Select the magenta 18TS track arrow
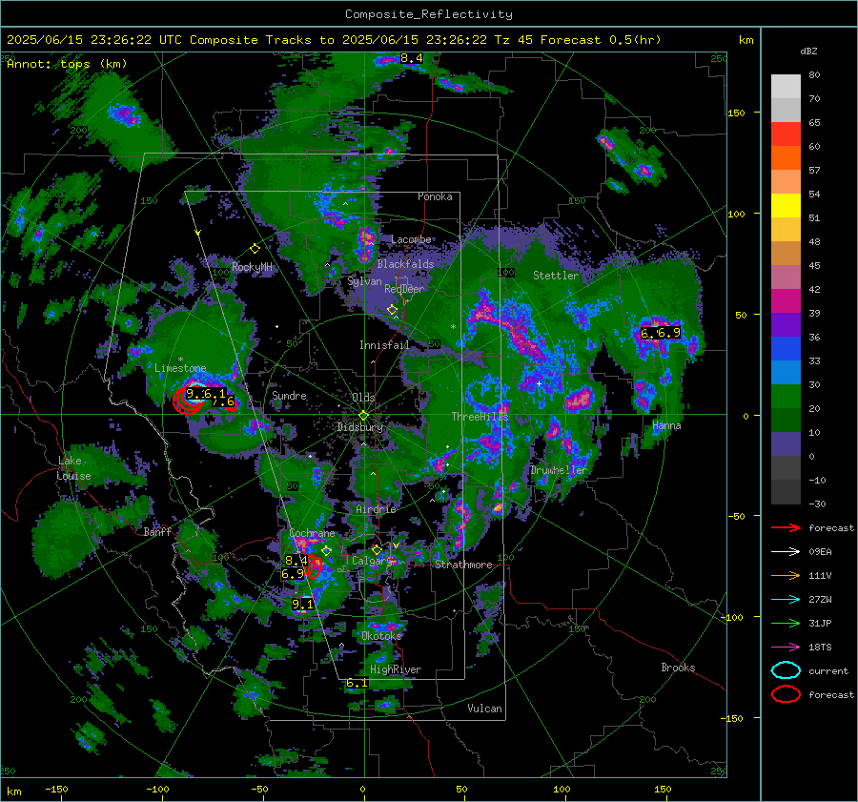 pyautogui.click(x=786, y=648)
